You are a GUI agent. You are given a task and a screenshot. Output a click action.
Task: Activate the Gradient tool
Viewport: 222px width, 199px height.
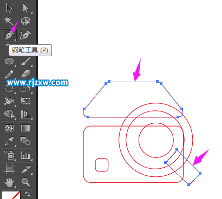coord(25,128)
